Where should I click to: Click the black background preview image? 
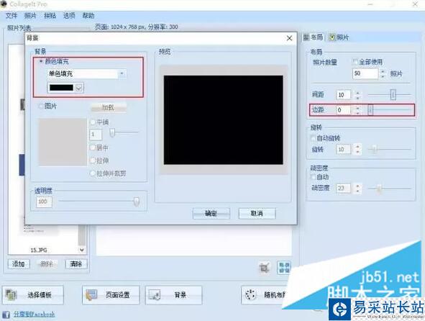point(224,120)
